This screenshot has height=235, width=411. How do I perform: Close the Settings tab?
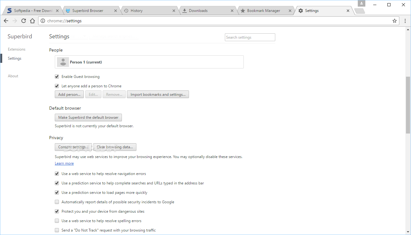click(348, 11)
